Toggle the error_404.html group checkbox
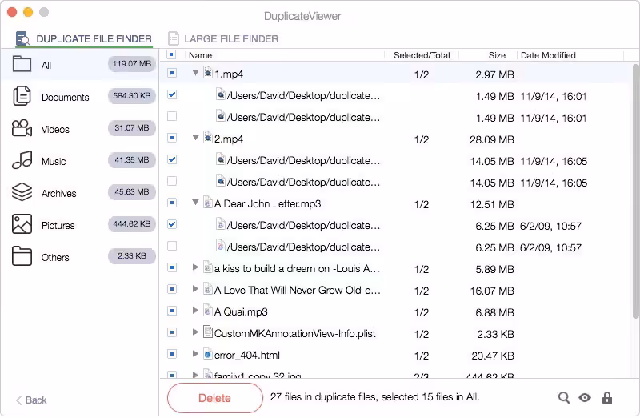Image resolution: width=640 pixels, height=418 pixels. [172, 354]
